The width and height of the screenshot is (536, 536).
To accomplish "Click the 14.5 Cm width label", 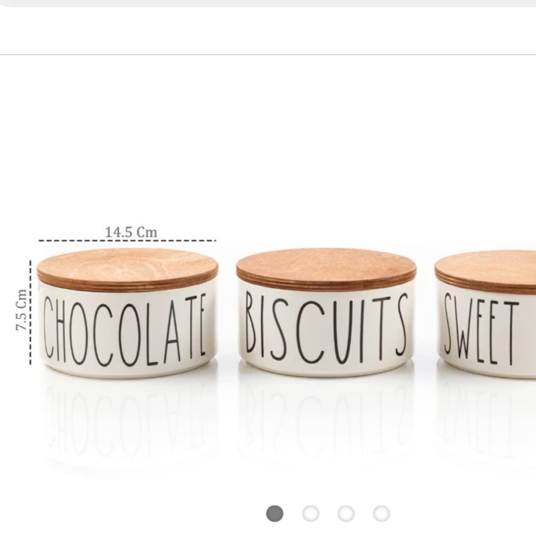I will coord(131,232).
